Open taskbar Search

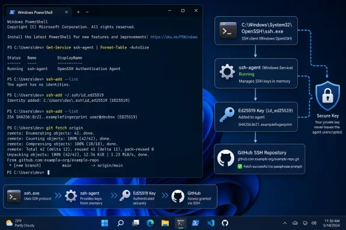[120, 223]
